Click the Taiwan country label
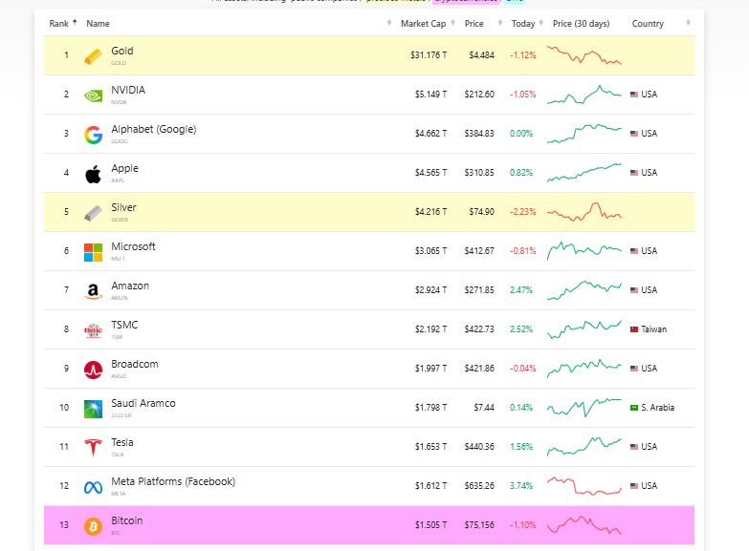The height and width of the screenshot is (551, 749). [654, 329]
